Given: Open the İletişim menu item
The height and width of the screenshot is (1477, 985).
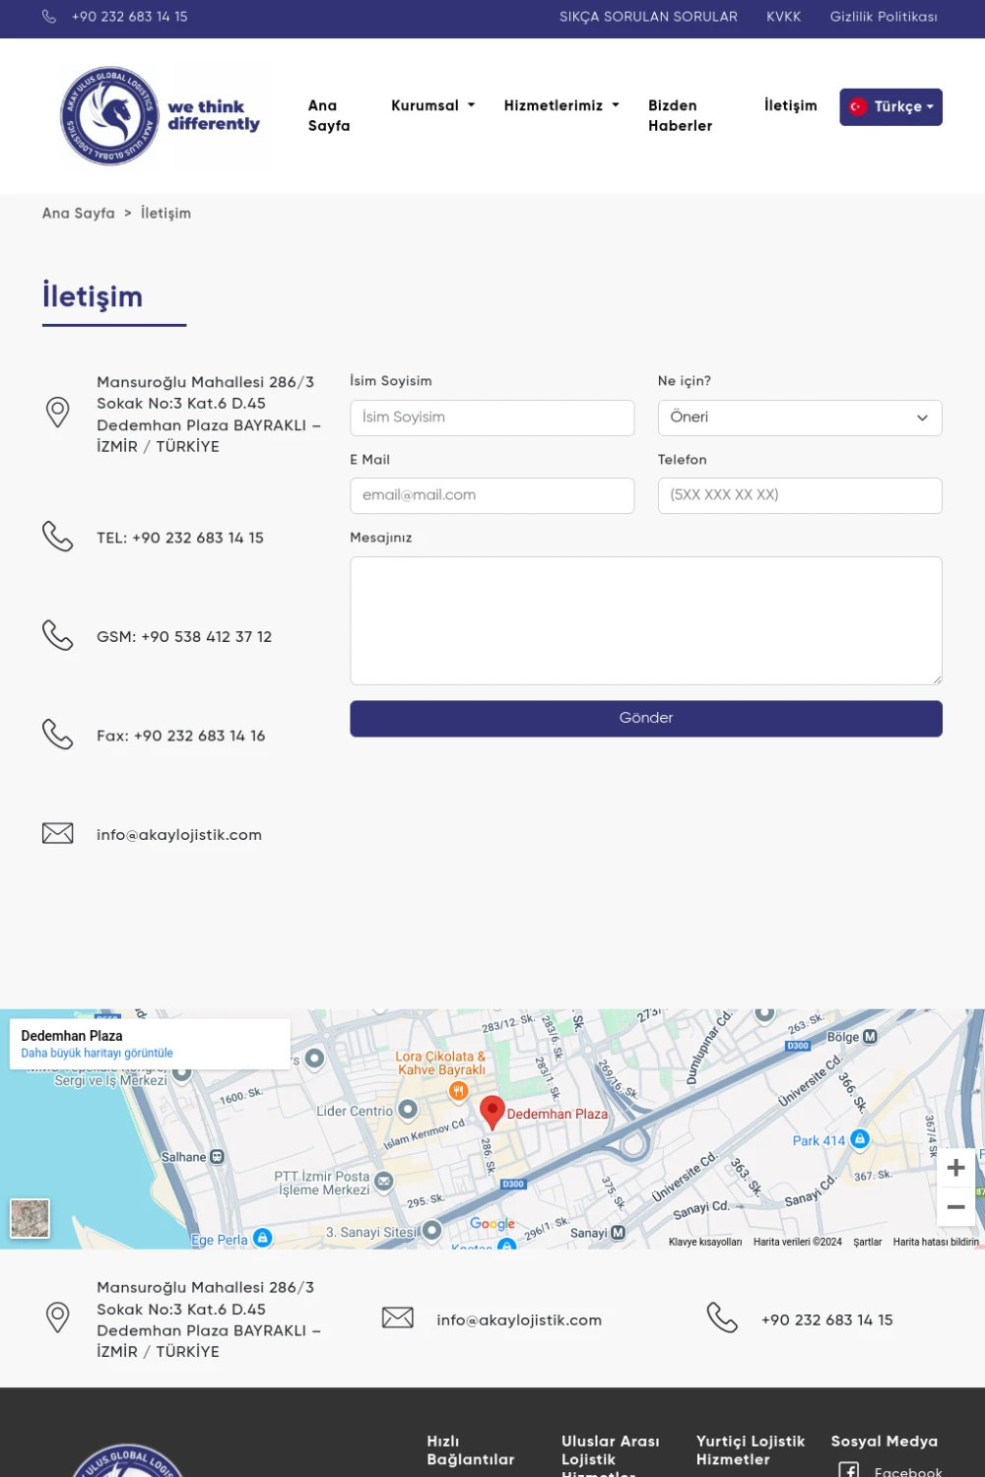Looking at the screenshot, I should pos(790,105).
